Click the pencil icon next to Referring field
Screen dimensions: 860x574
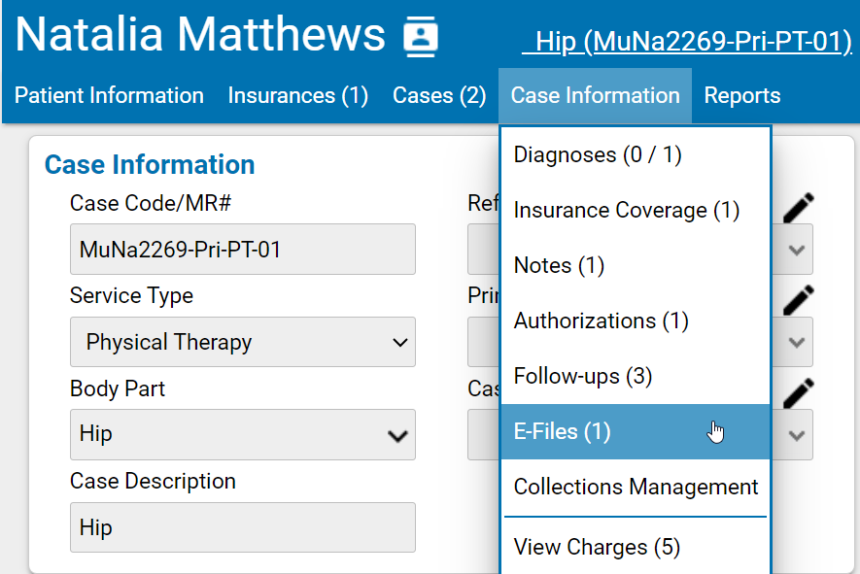[x=797, y=207]
